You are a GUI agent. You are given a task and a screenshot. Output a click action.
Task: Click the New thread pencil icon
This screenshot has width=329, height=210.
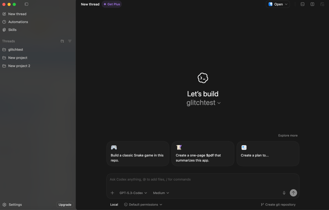(4, 14)
